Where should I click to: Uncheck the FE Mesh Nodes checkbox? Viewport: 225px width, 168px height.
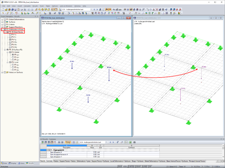(x=7, y=32)
